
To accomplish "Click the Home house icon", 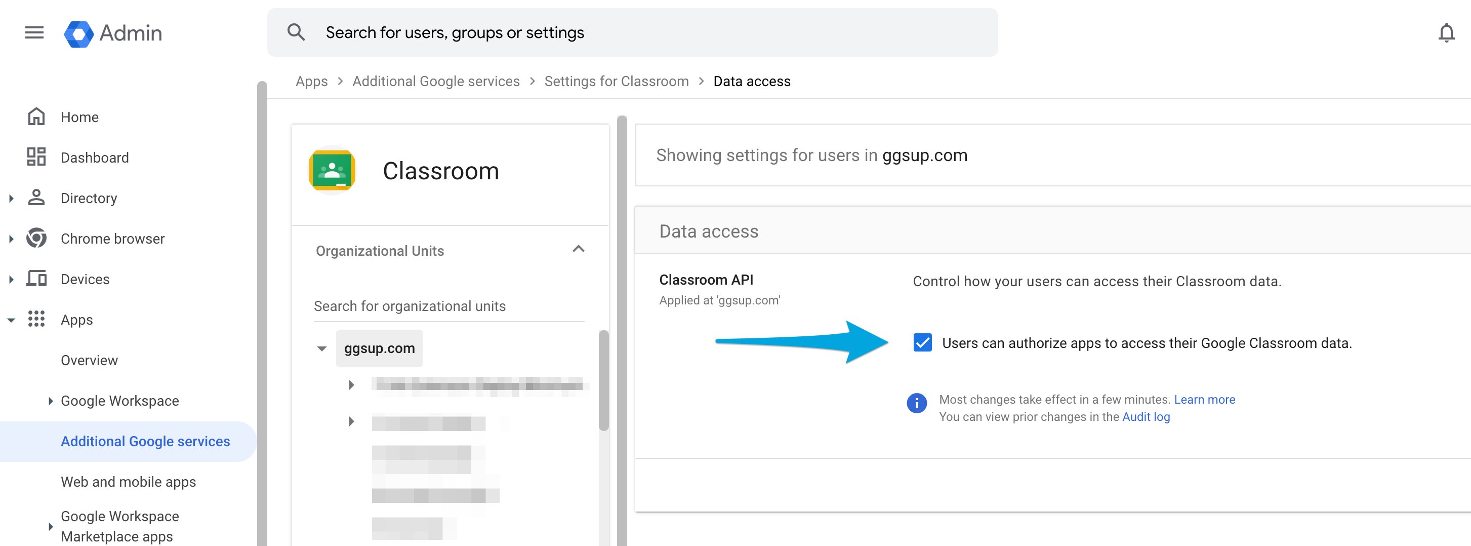I will click(x=36, y=116).
